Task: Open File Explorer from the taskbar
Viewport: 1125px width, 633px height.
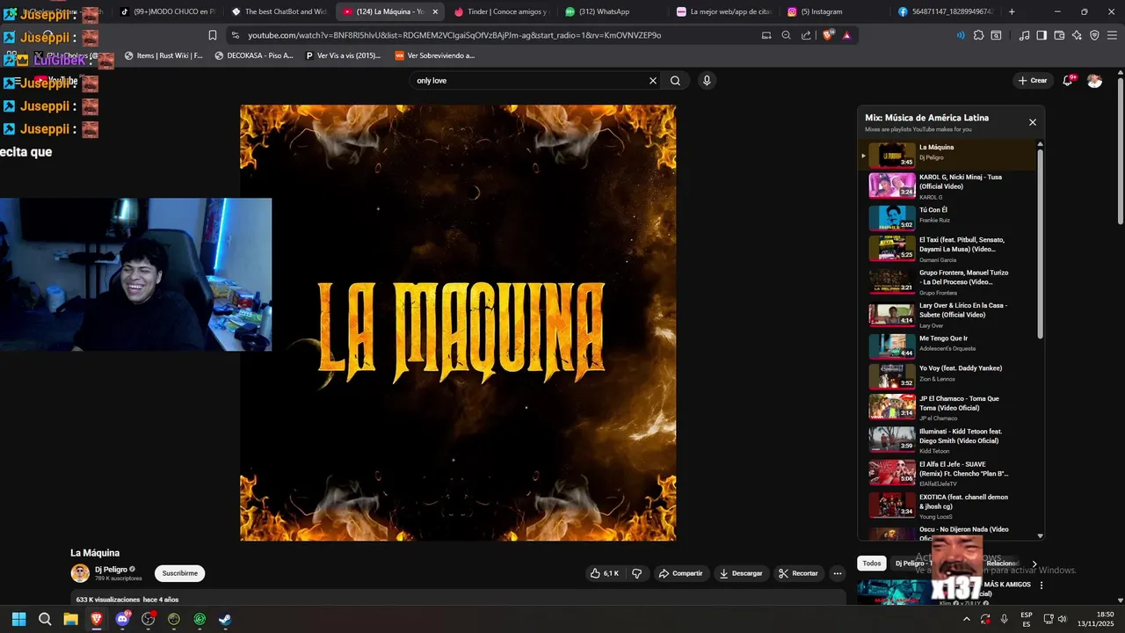Action: pyautogui.click(x=70, y=619)
